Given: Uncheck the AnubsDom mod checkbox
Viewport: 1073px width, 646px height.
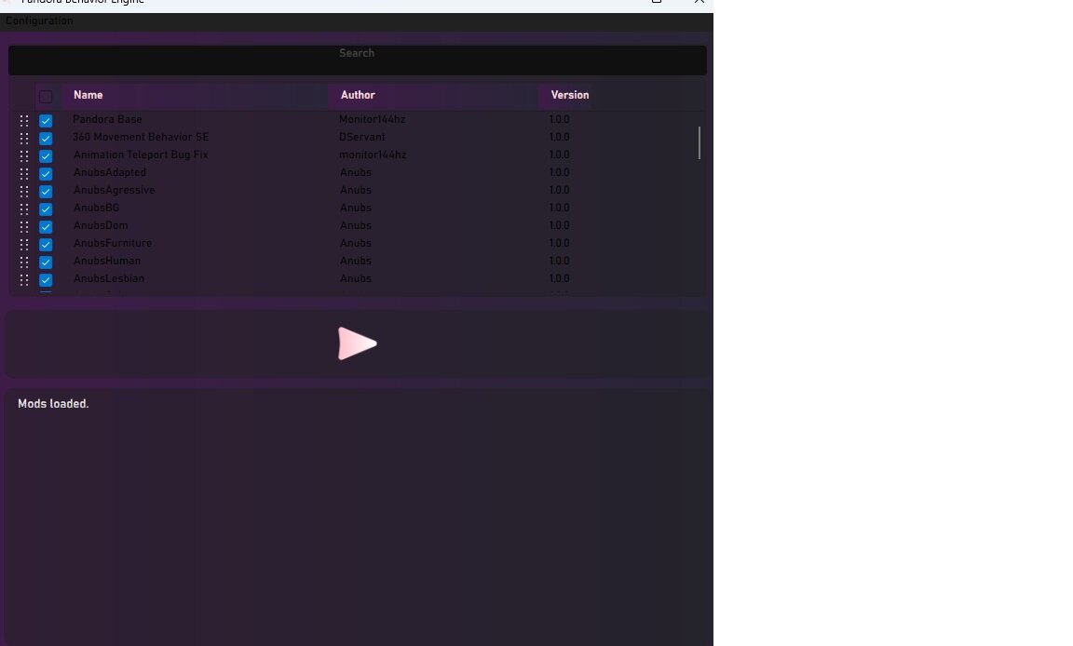Looking at the screenshot, I should (x=46, y=227).
